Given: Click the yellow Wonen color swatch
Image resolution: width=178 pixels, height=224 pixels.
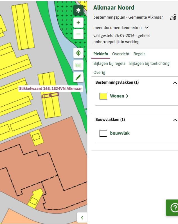Looking at the screenshot, I should (x=103, y=96).
